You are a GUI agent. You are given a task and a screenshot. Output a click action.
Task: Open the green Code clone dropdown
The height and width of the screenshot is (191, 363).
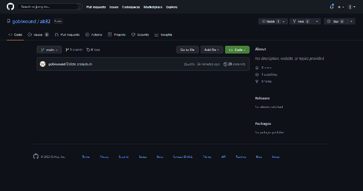(x=237, y=50)
